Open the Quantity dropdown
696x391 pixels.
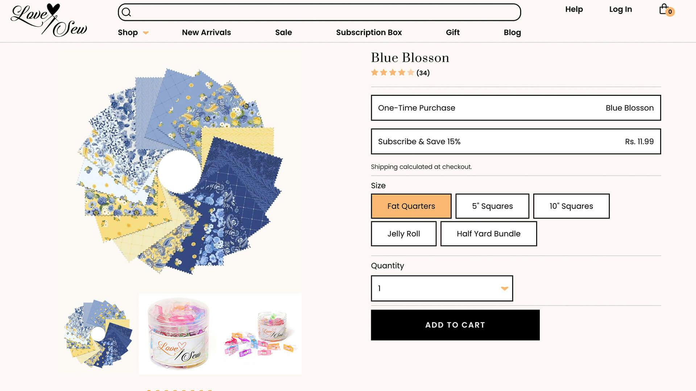pyautogui.click(x=442, y=288)
